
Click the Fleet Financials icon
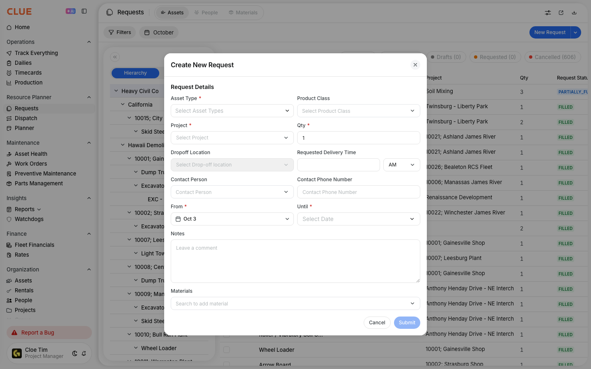point(9,245)
